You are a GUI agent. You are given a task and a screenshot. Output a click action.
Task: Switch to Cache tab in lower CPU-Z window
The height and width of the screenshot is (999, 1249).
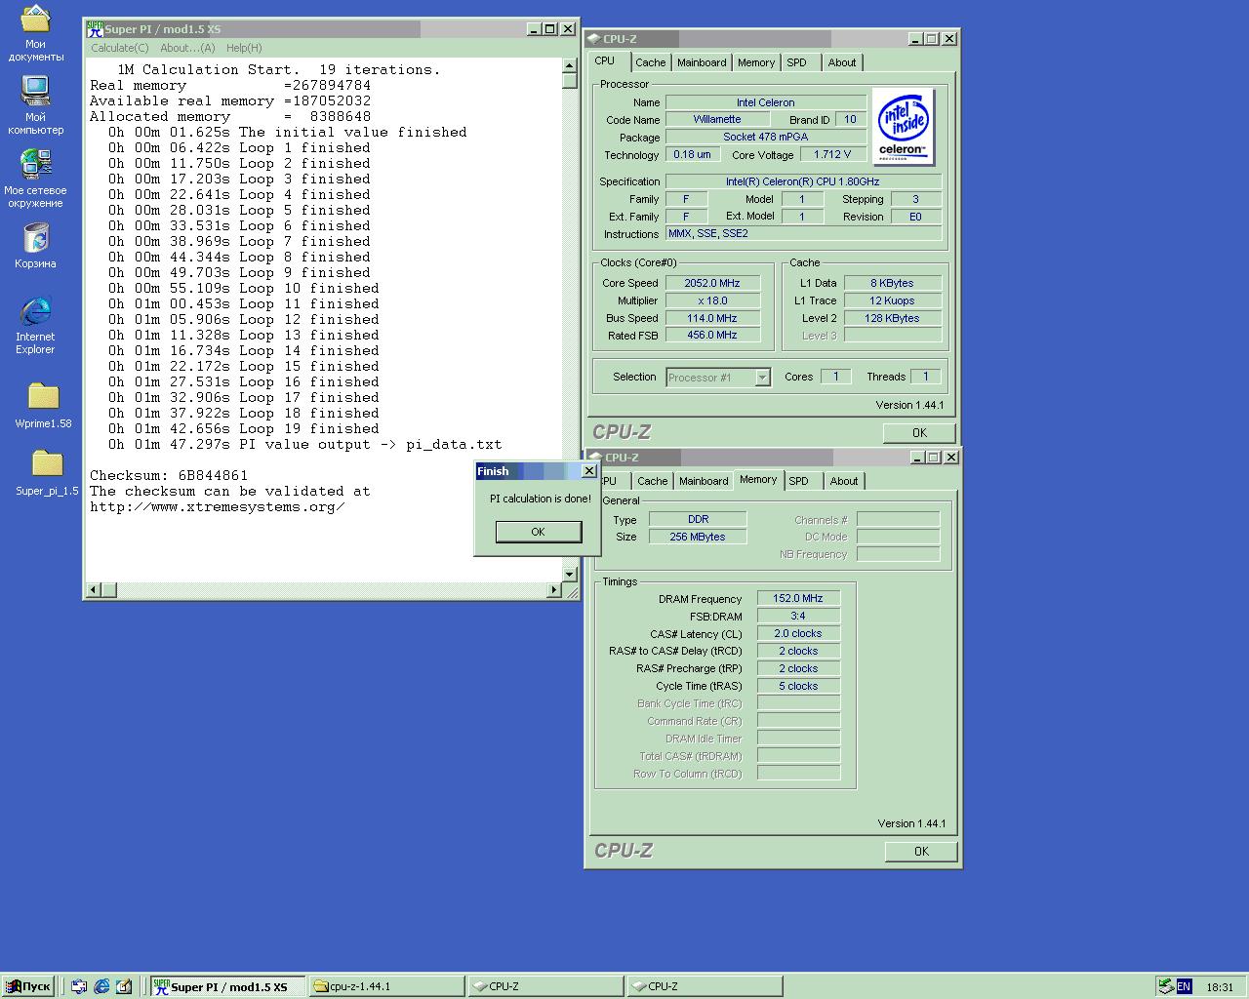point(653,481)
